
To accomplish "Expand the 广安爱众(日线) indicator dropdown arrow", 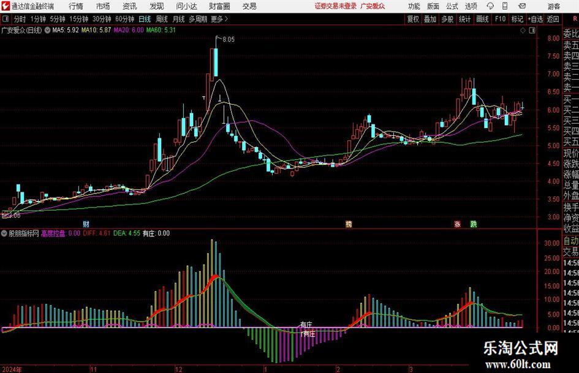I will [x=47, y=30].
